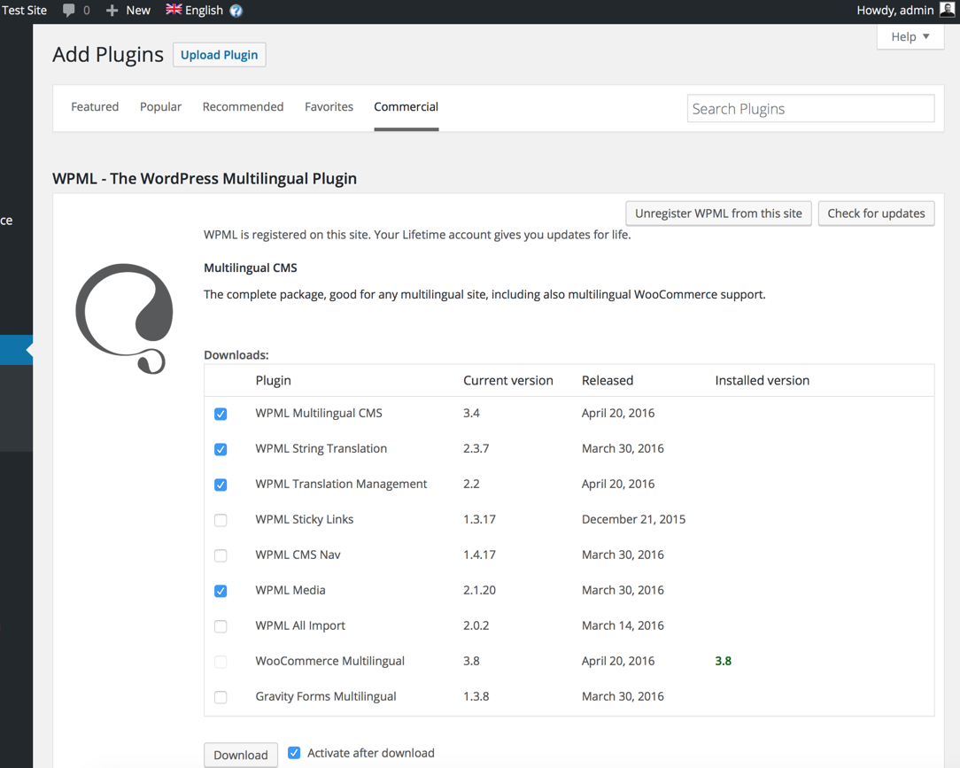Click the Installed version column header

click(763, 380)
